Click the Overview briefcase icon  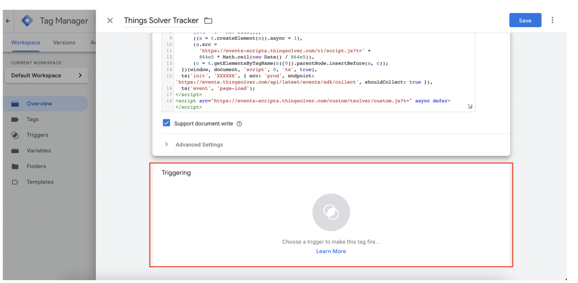pyautogui.click(x=15, y=104)
